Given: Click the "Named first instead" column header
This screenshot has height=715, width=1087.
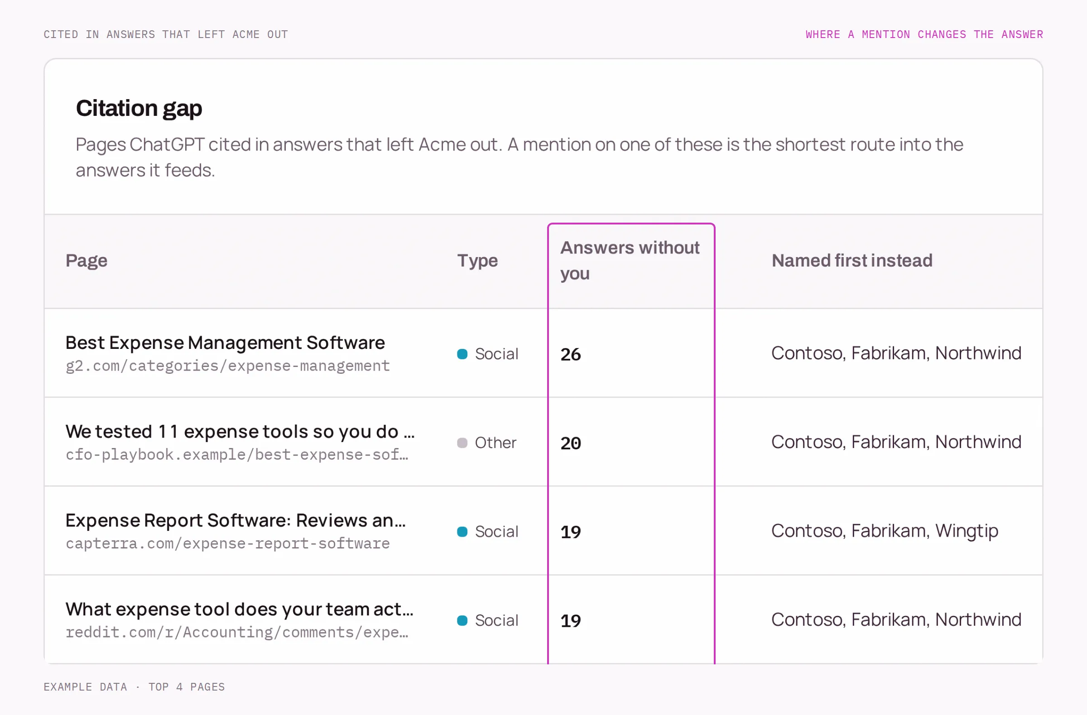Looking at the screenshot, I should pos(852,261).
